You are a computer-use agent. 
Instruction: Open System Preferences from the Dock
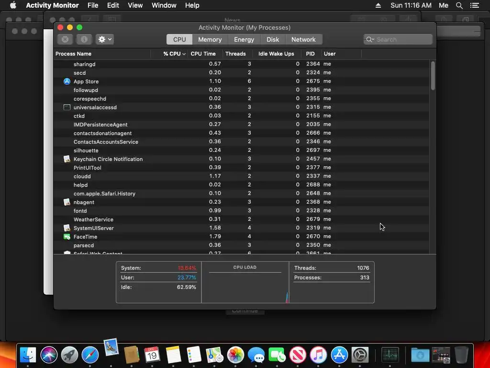[360, 355]
